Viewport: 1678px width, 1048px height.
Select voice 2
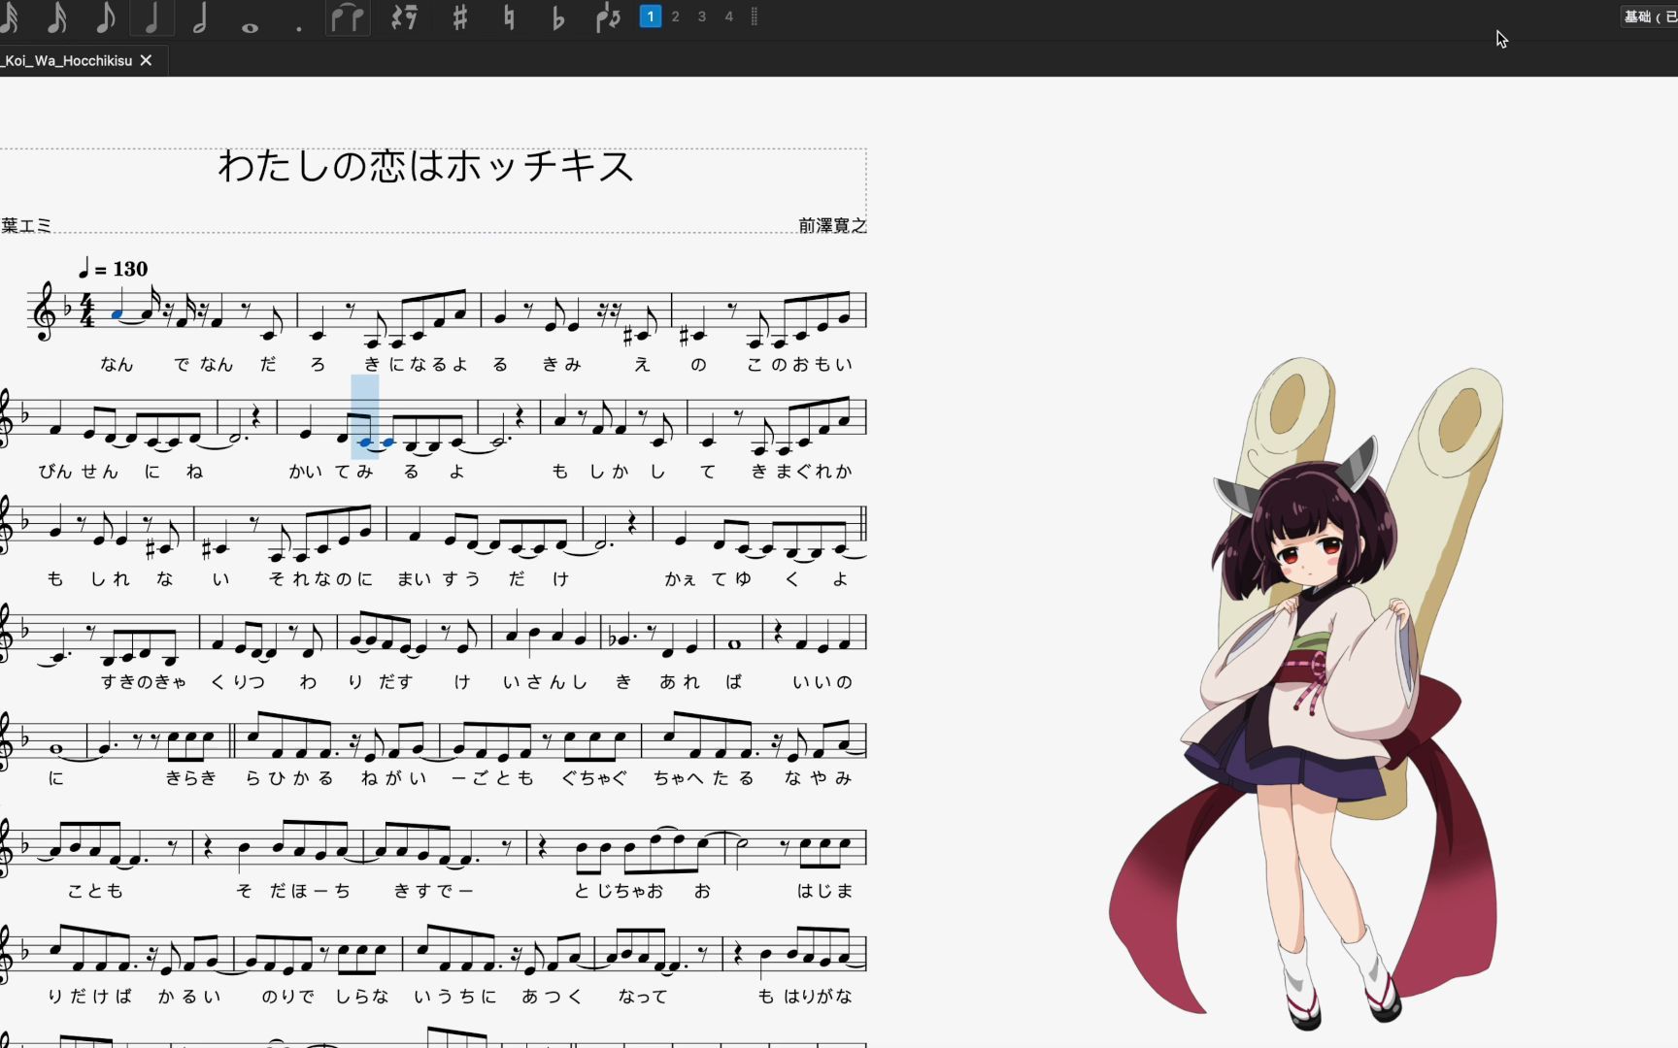point(676,16)
